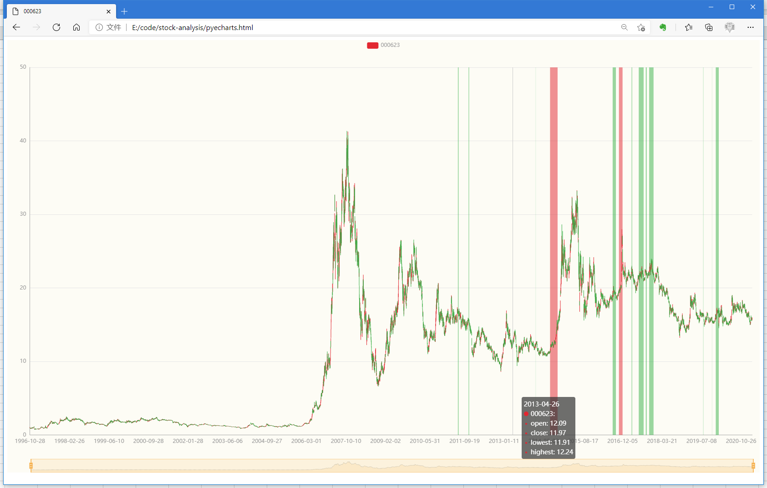The width and height of the screenshot is (767, 488).
Task: Click the datazoom range bar
Action: click(392, 466)
